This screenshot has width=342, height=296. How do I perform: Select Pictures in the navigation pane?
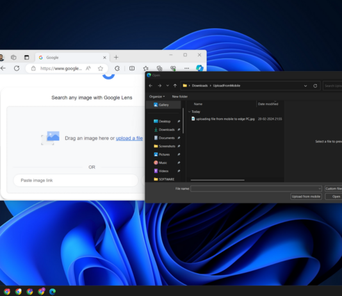[164, 154]
